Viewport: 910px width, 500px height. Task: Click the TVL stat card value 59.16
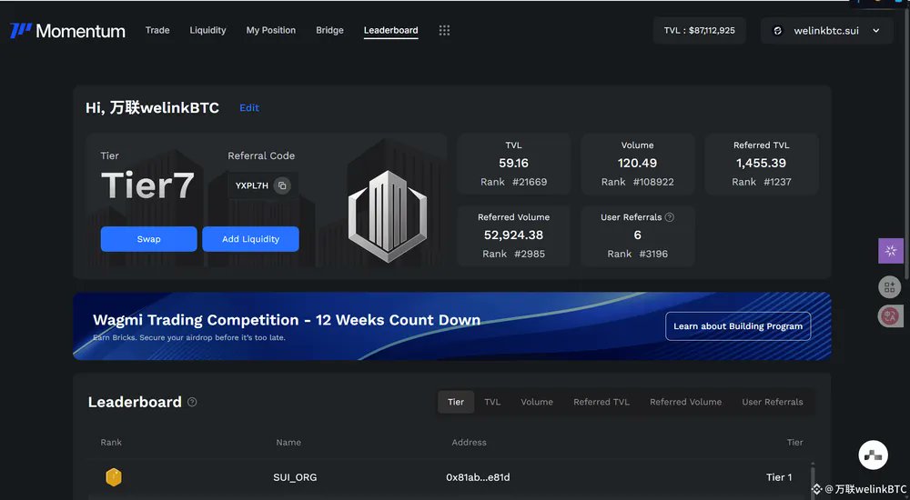513,163
